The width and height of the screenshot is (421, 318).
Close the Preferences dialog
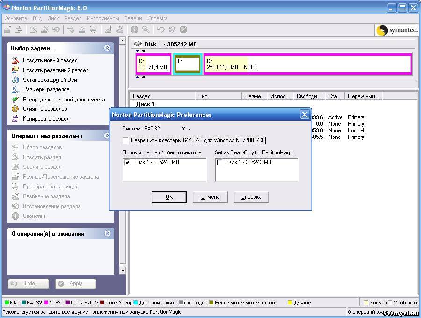(305, 115)
